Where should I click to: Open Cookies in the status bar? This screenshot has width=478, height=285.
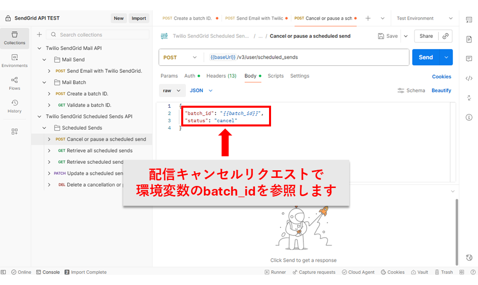tap(393, 272)
